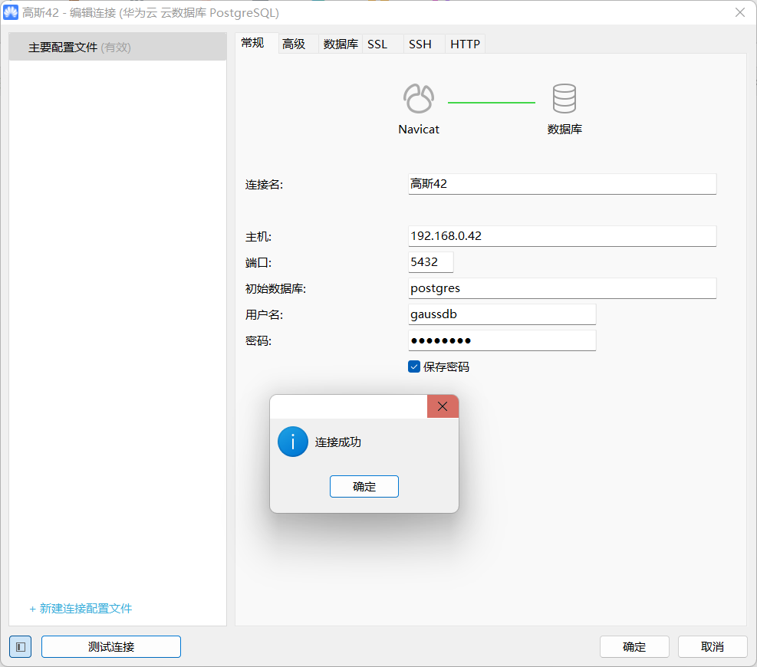The image size is (757, 667).
Task: Open the HTTP tab
Action: tap(465, 44)
